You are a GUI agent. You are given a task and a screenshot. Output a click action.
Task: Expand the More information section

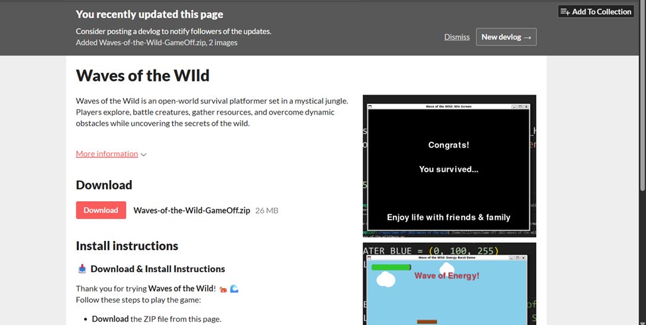(x=107, y=154)
